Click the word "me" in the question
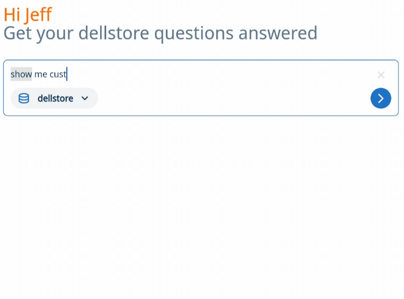This screenshot has height=299, width=404. 41,74
